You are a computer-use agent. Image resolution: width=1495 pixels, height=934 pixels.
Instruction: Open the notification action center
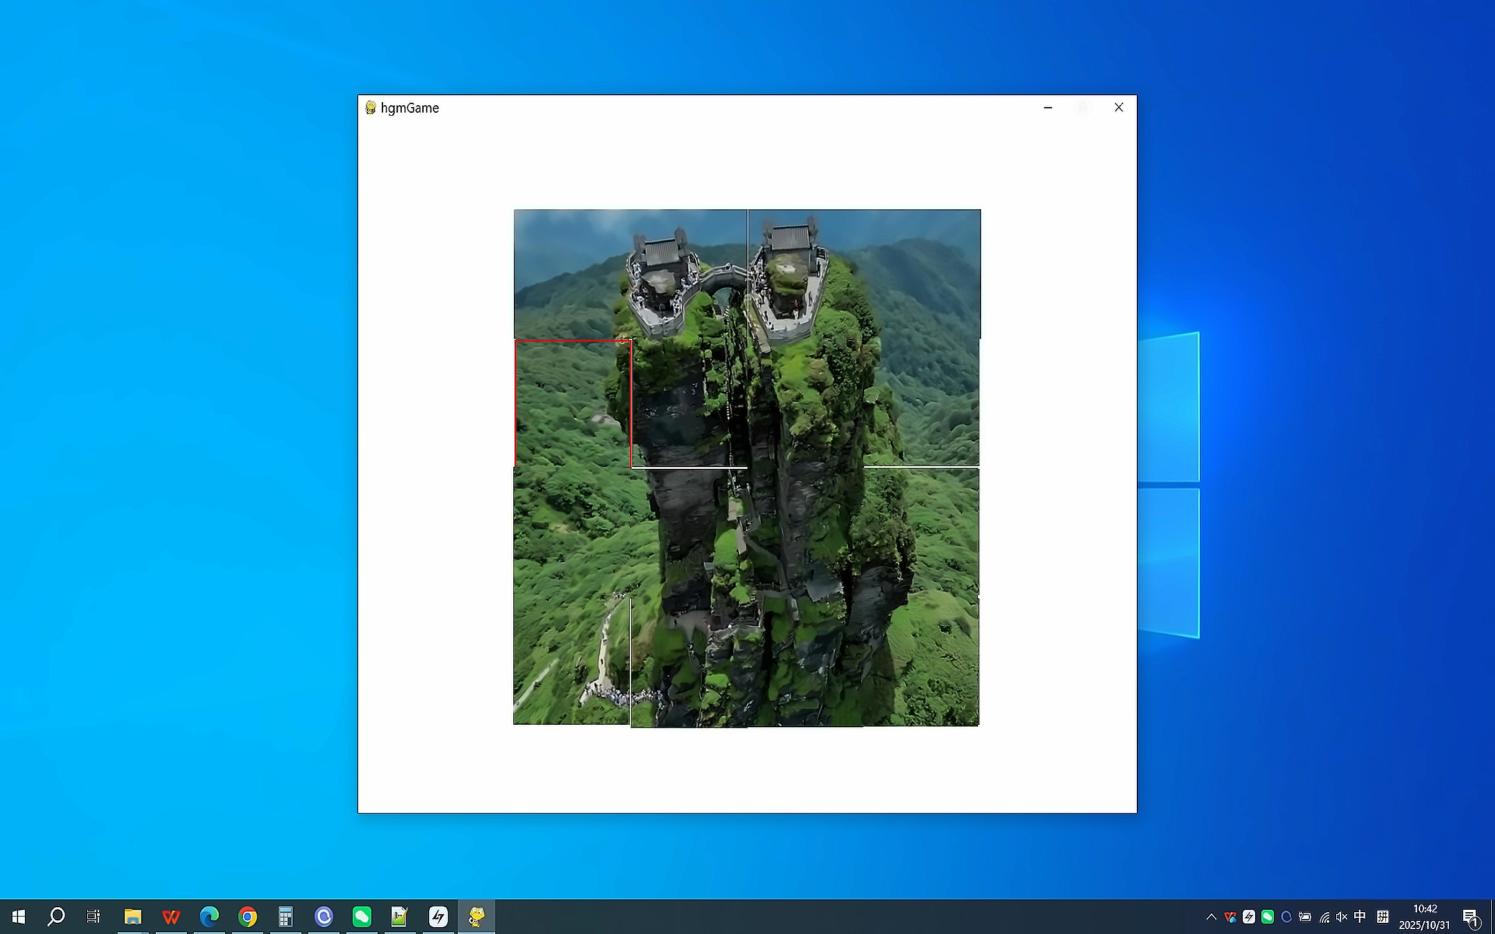coord(1470,917)
